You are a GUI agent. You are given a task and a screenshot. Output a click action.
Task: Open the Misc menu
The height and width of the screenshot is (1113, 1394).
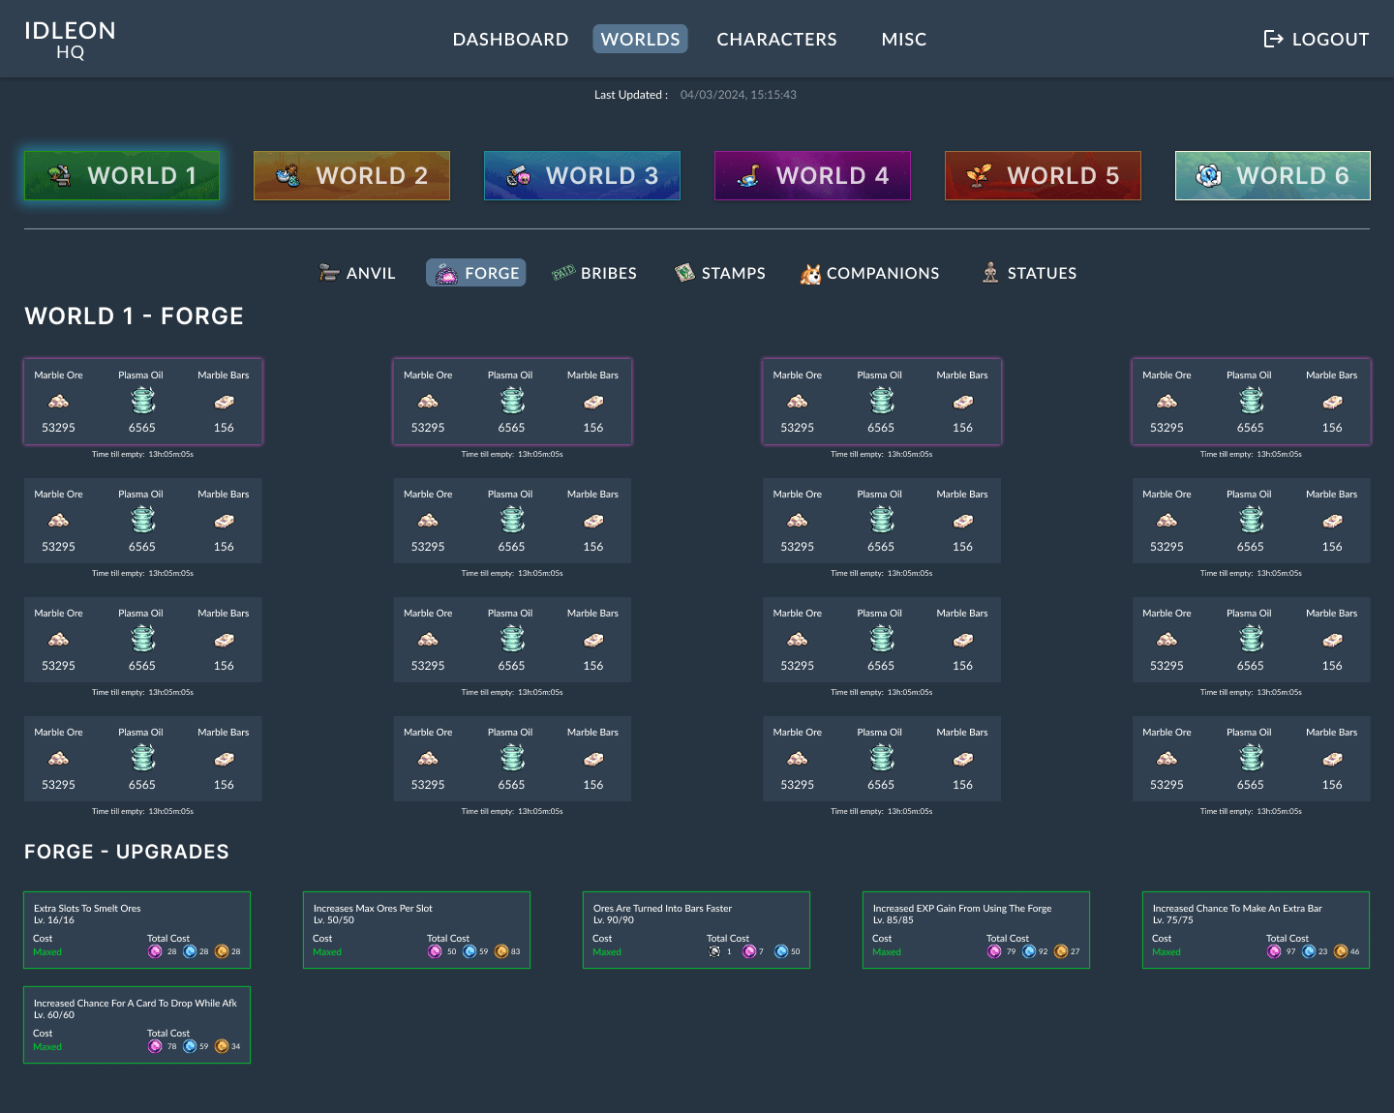904,39
